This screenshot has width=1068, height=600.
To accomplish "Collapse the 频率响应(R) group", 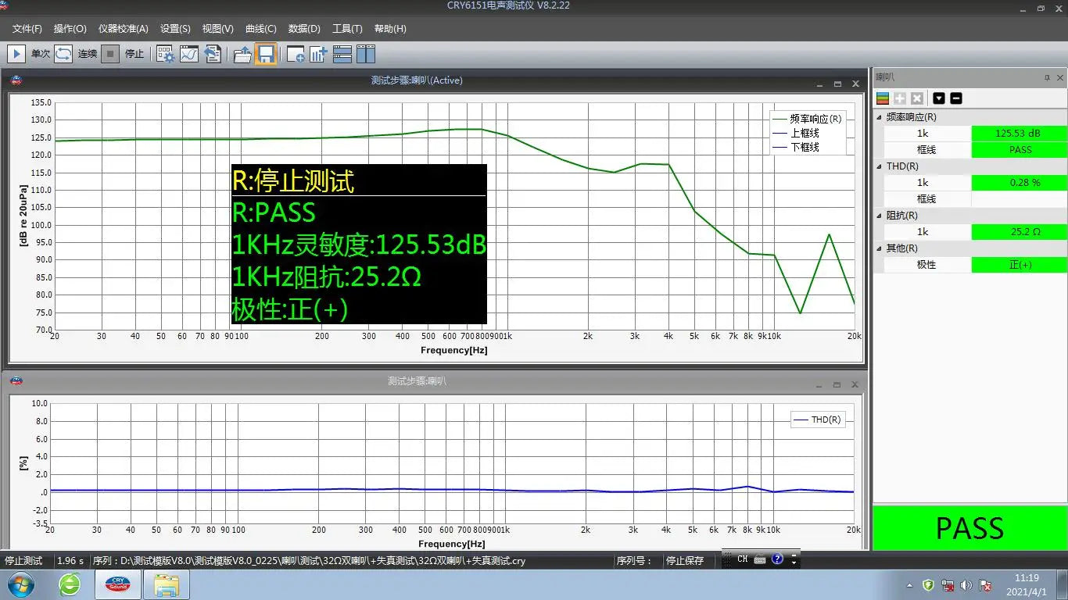I will (880, 117).
